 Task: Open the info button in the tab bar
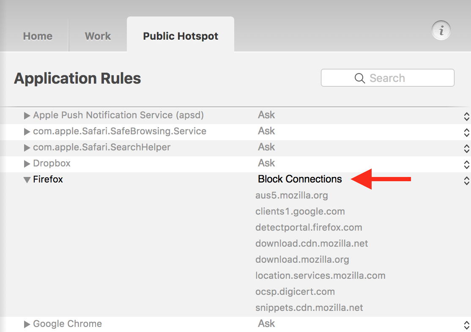click(x=441, y=30)
